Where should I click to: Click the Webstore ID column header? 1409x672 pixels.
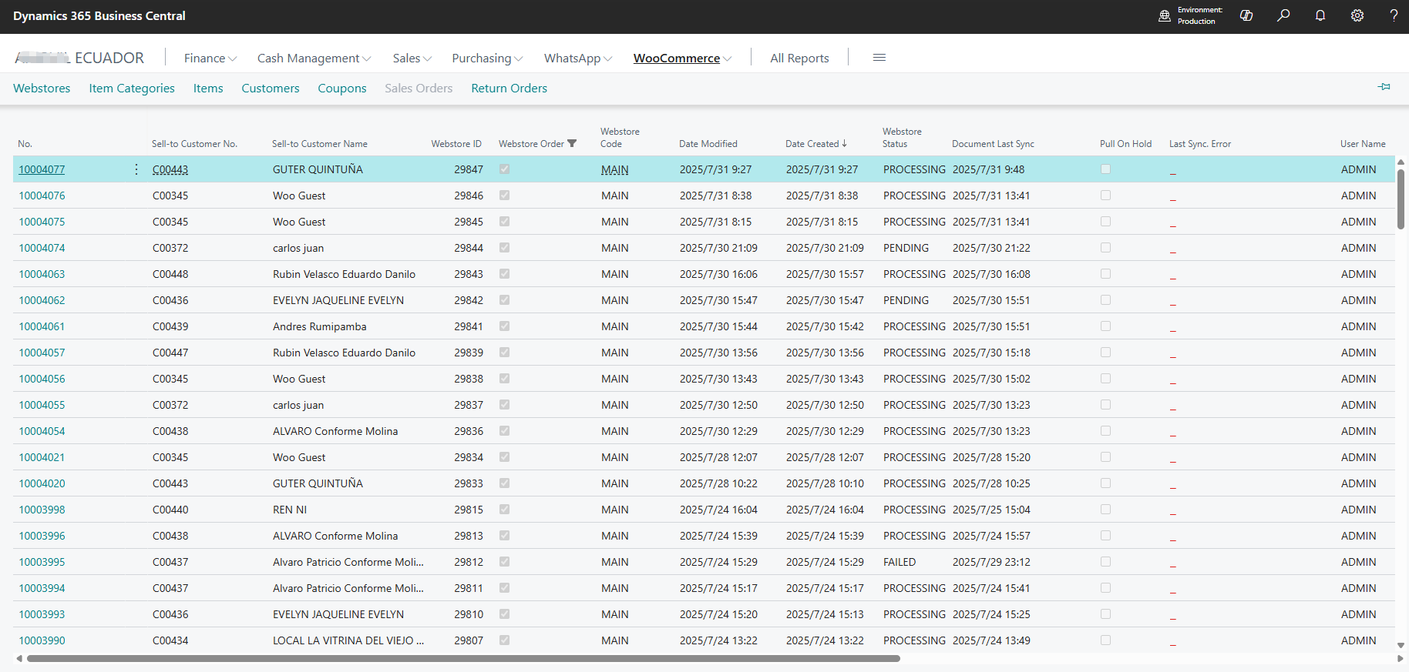(456, 144)
